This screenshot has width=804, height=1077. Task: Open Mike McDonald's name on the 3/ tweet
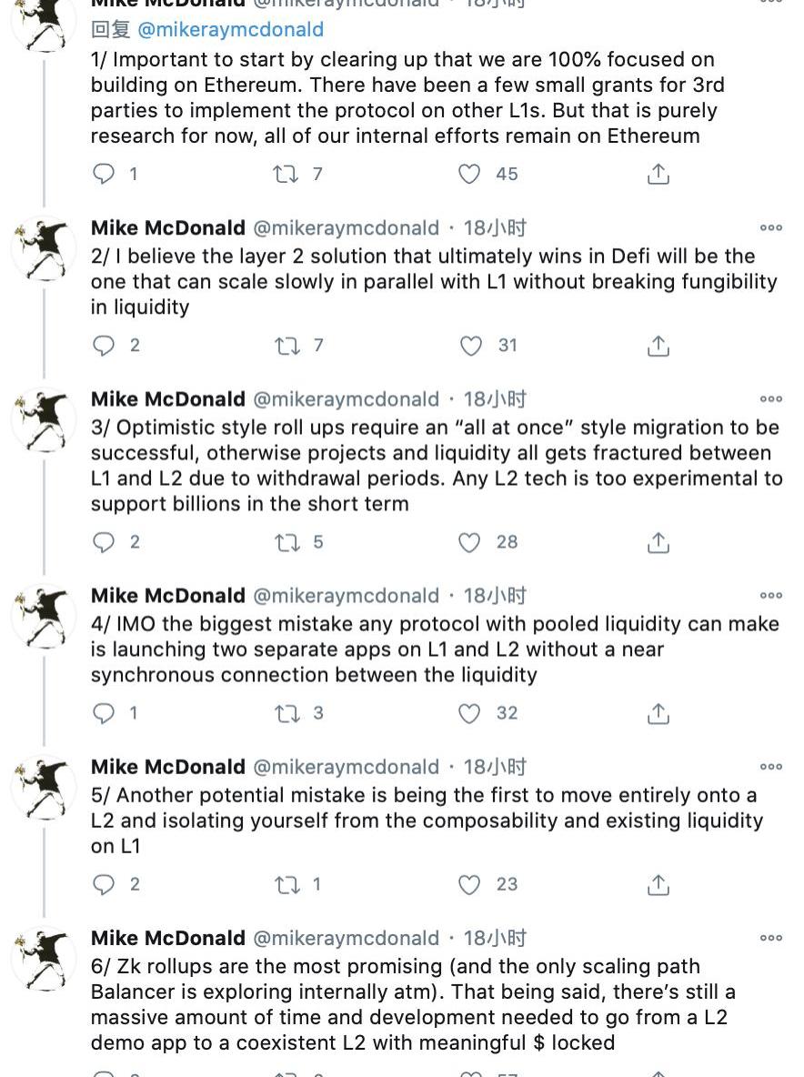click(168, 399)
